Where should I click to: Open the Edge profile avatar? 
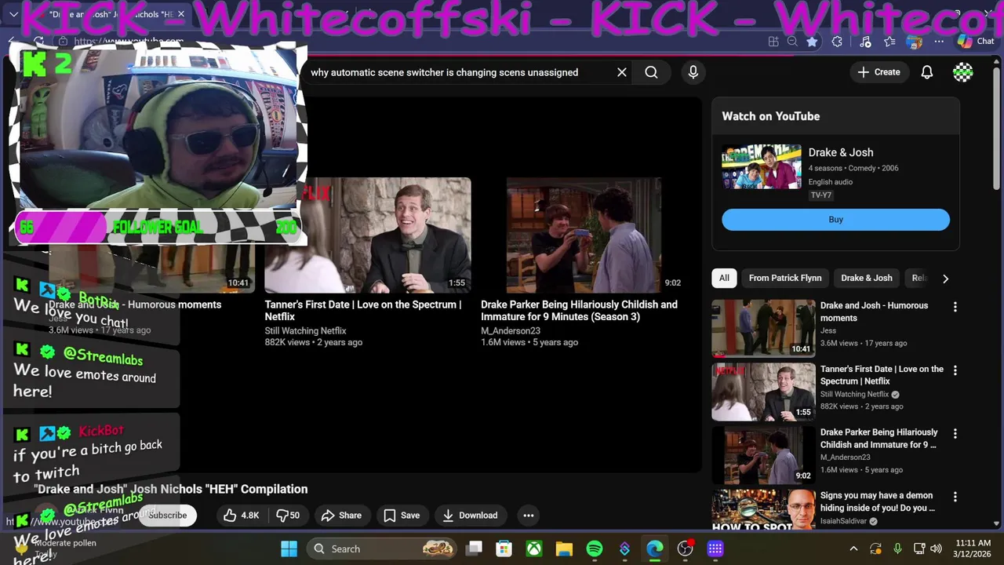(x=914, y=42)
